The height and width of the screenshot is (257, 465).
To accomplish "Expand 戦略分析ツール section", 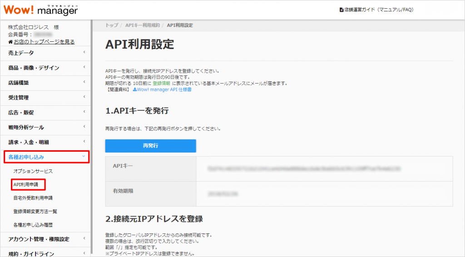I will 45,128.
